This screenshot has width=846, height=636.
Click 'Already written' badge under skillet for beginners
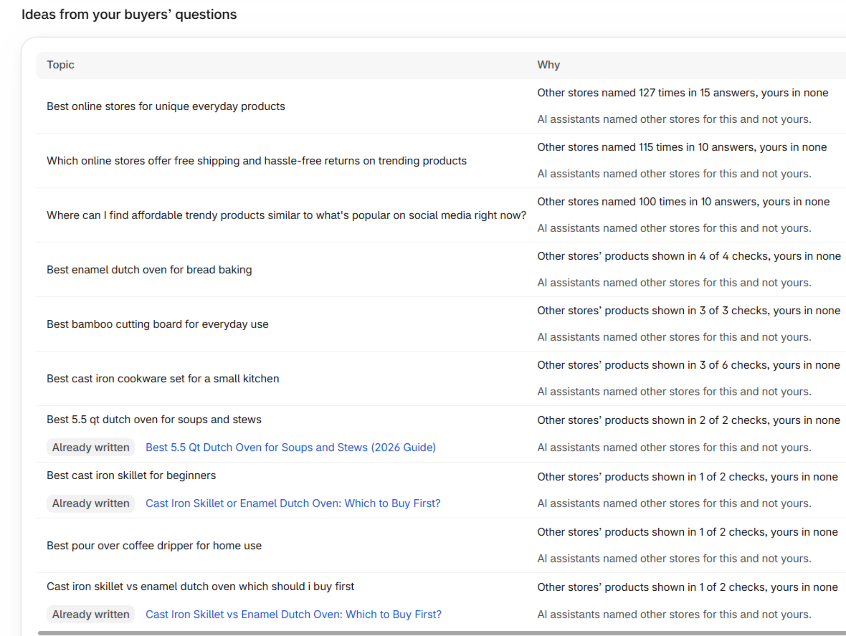[x=91, y=503]
